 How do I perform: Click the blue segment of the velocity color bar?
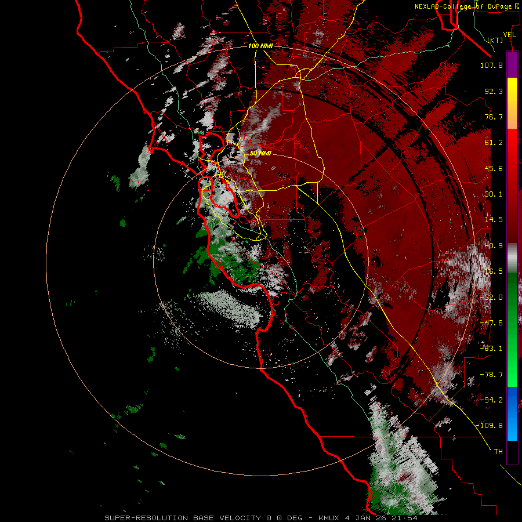pos(512,414)
